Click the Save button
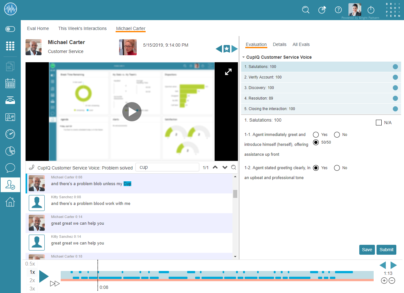This screenshot has width=404, height=293. pyautogui.click(x=367, y=250)
